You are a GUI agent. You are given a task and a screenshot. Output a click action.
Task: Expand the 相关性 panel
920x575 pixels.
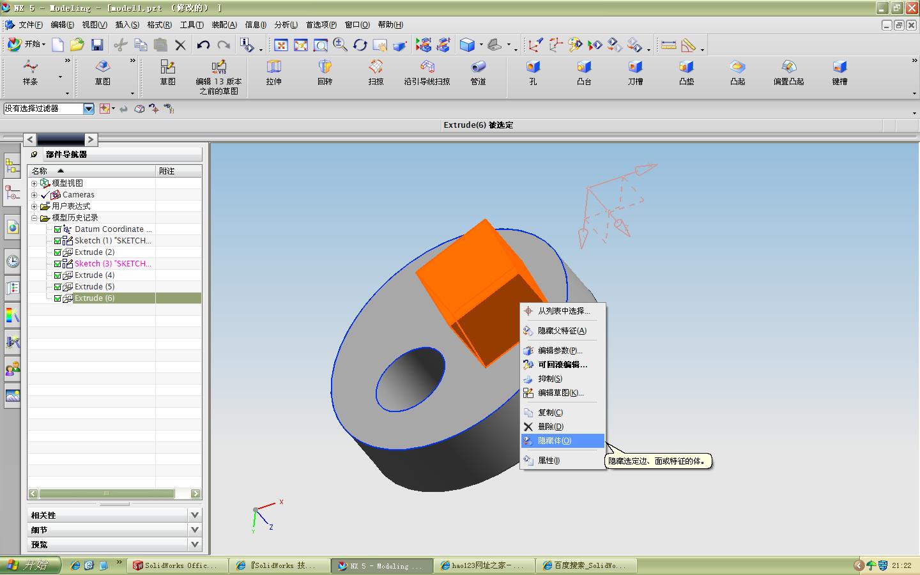click(195, 515)
